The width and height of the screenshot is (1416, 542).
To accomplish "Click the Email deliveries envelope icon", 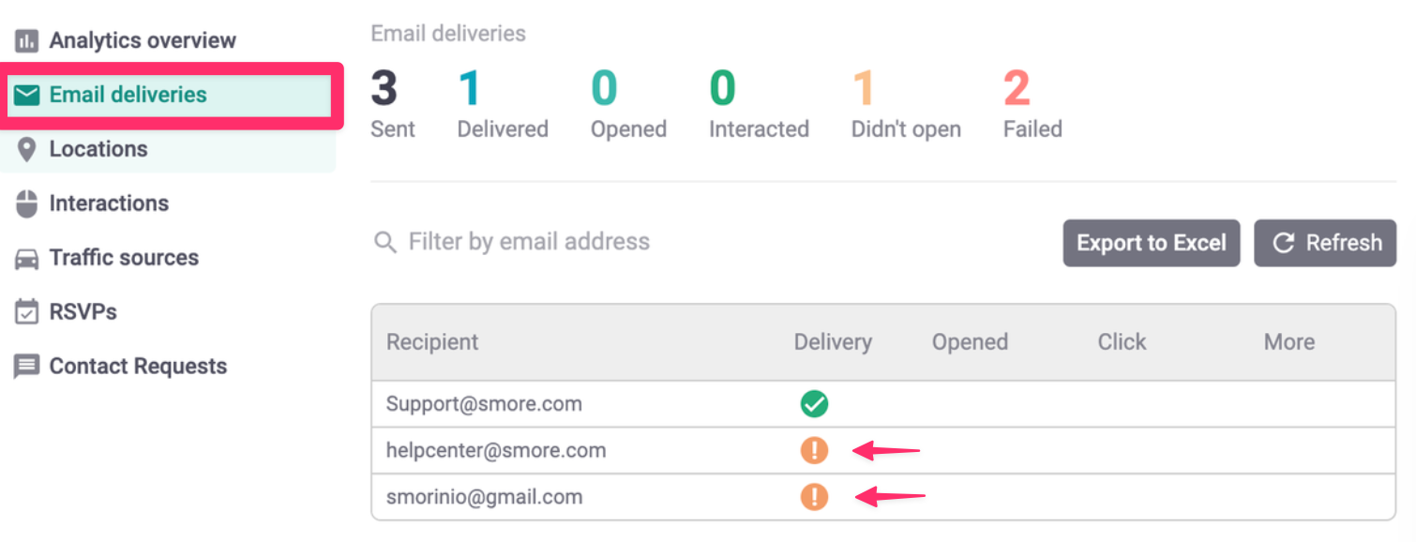I will [27, 95].
